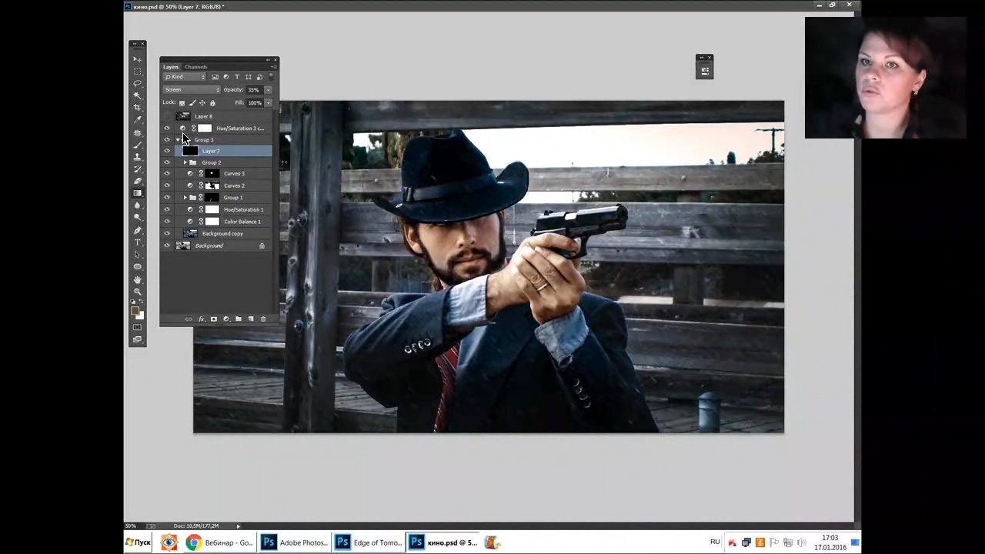The height and width of the screenshot is (554, 985).
Task: Click the Link layers icon
Action: 189,319
